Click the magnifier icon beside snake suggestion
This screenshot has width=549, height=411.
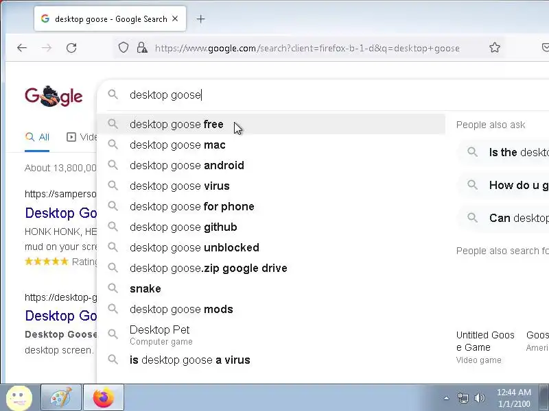pyautogui.click(x=113, y=288)
